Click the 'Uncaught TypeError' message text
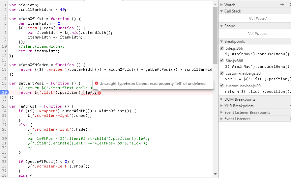 [x=152, y=84]
